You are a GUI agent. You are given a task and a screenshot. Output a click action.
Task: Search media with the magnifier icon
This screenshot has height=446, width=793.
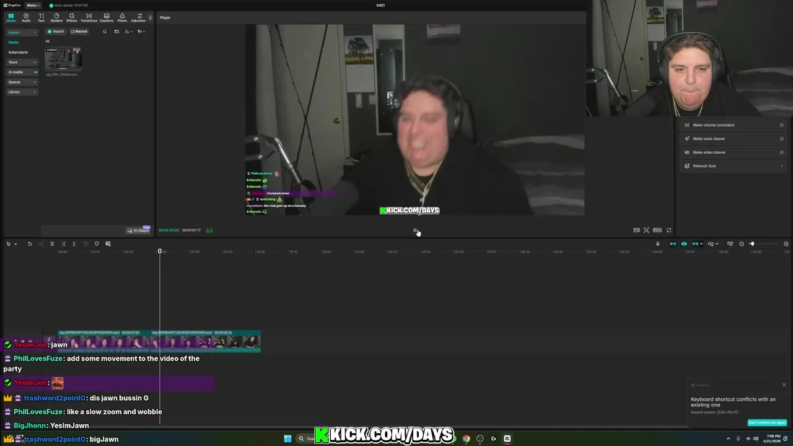[x=105, y=32]
